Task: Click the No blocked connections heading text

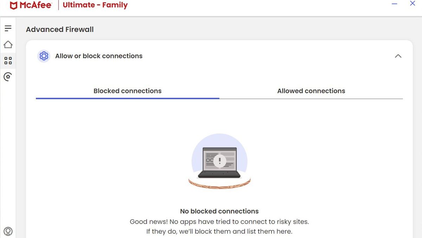Action: (219, 211)
